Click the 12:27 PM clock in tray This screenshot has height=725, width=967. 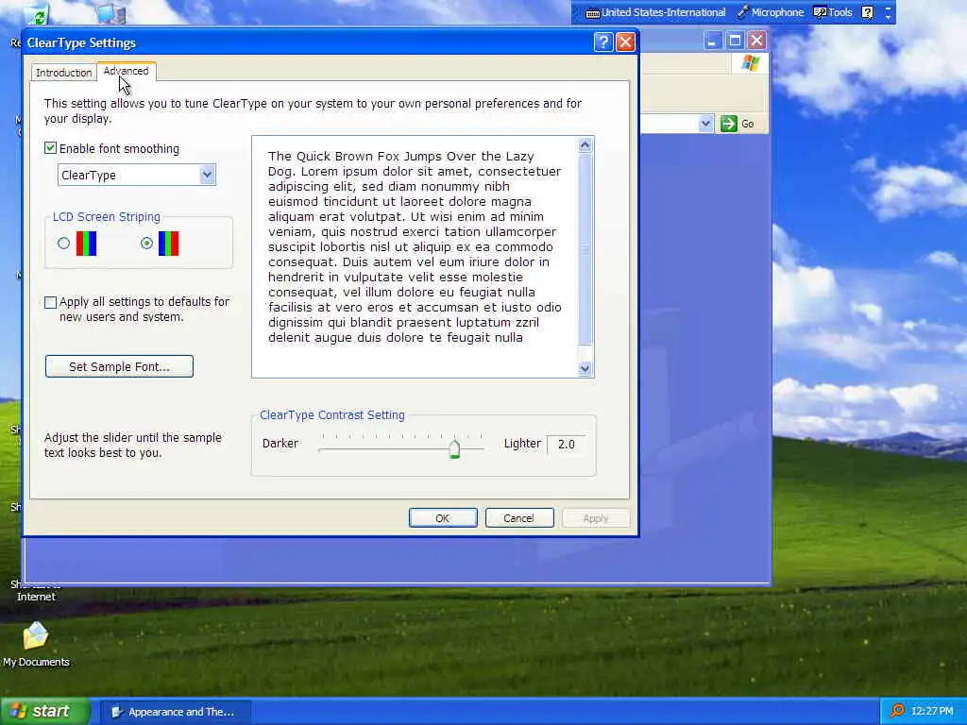pos(931,711)
